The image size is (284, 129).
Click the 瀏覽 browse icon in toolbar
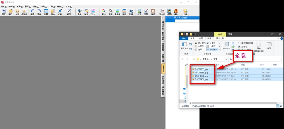coord(4,12)
